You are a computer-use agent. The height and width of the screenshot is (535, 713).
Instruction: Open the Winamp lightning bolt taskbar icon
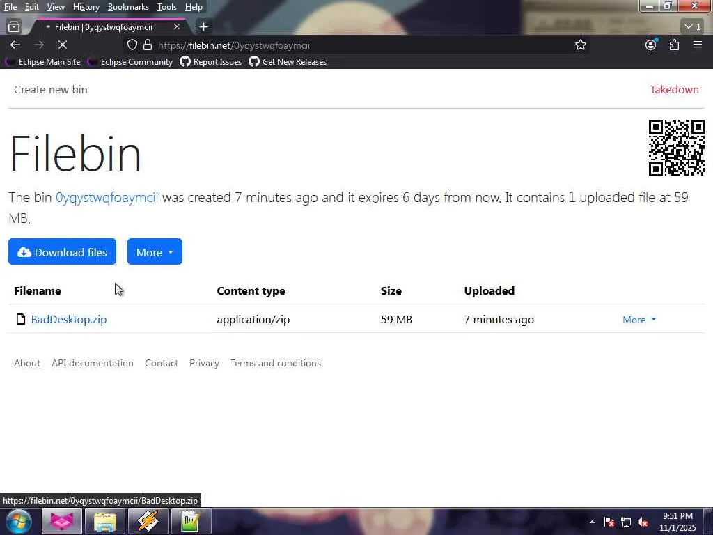pyautogui.click(x=148, y=521)
